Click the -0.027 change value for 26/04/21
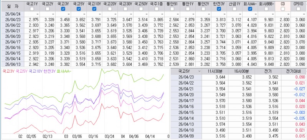The height and width of the screenshot is (140, 307). pyautogui.click(x=300, y=89)
